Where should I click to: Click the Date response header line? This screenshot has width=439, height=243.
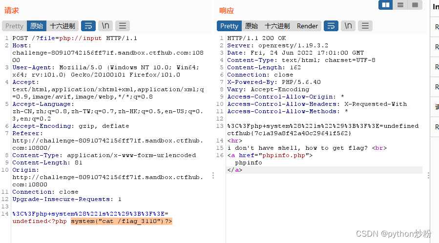(x=295, y=53)
